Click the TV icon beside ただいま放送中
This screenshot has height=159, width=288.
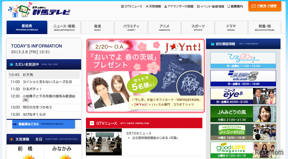point(11,65)
